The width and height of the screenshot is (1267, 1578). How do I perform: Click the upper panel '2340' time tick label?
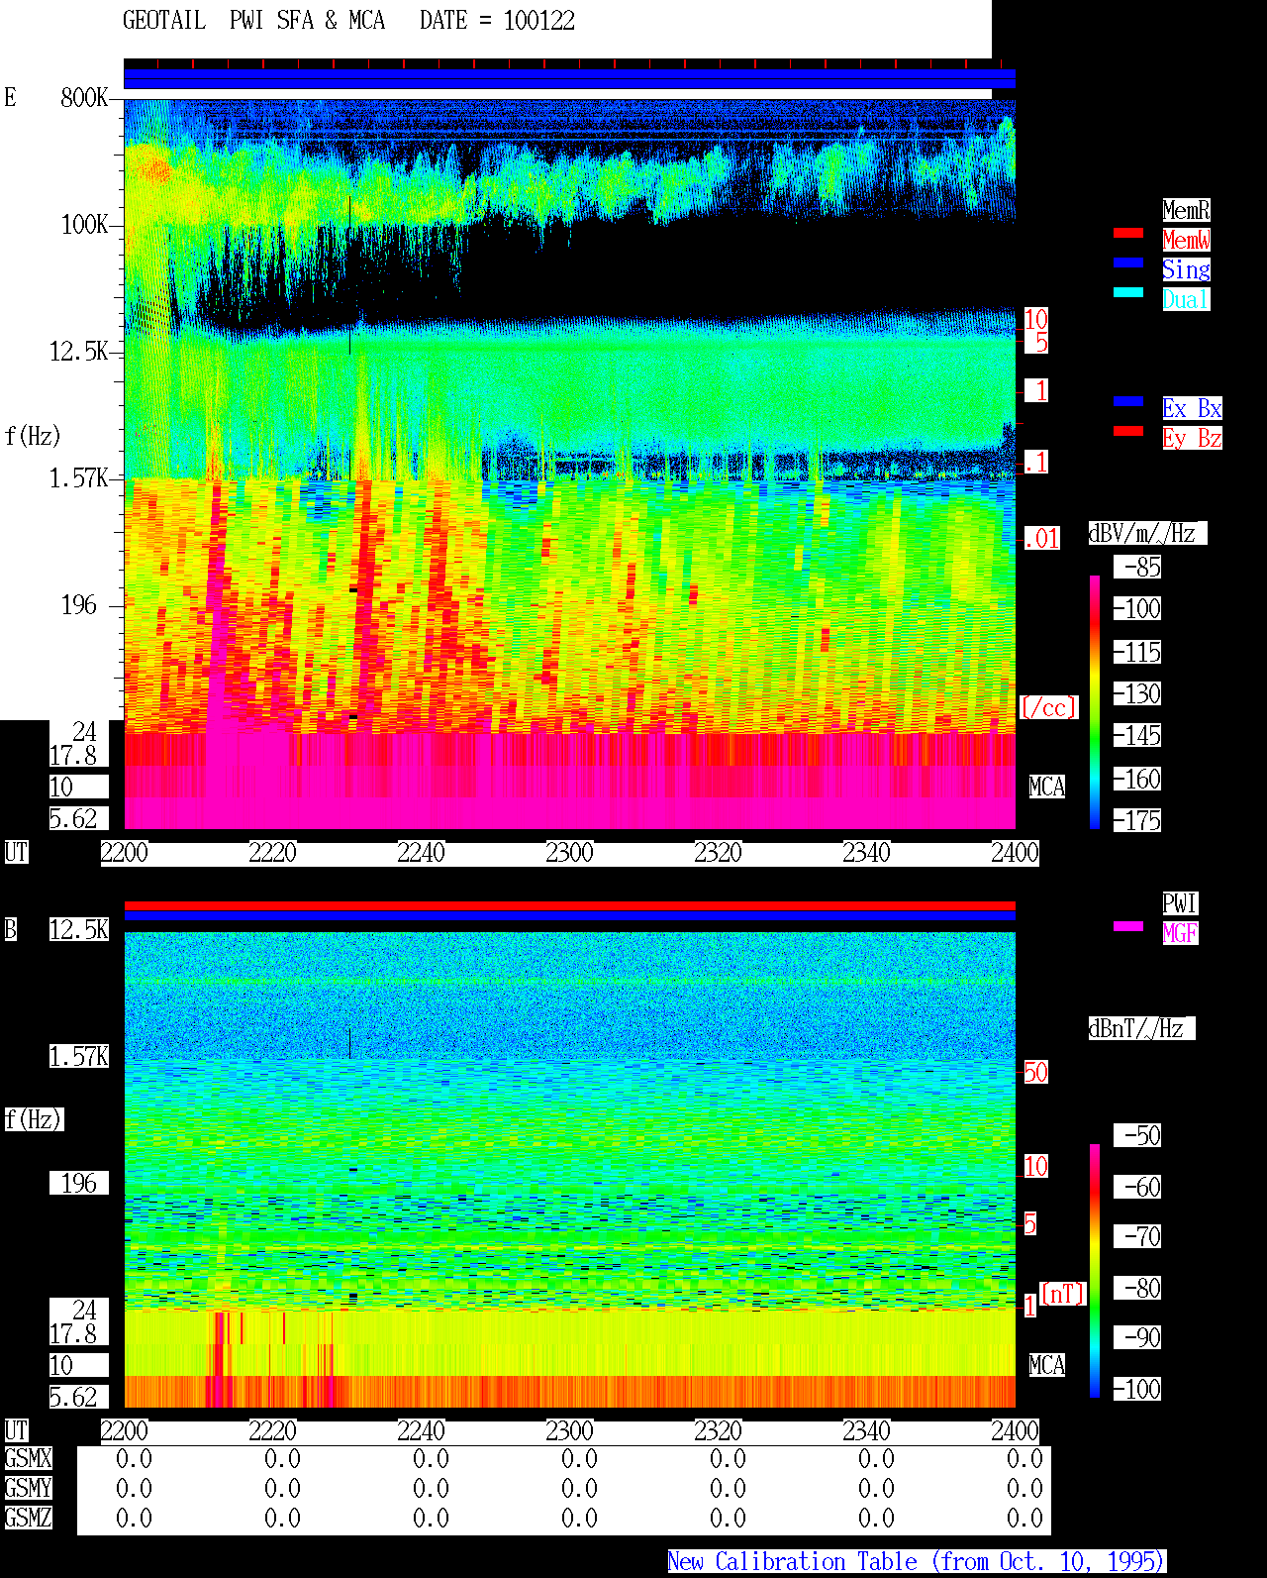866,852
